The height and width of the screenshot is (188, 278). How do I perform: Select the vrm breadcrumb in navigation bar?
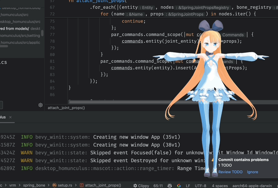pyautogui.click(x=12, y=185)
